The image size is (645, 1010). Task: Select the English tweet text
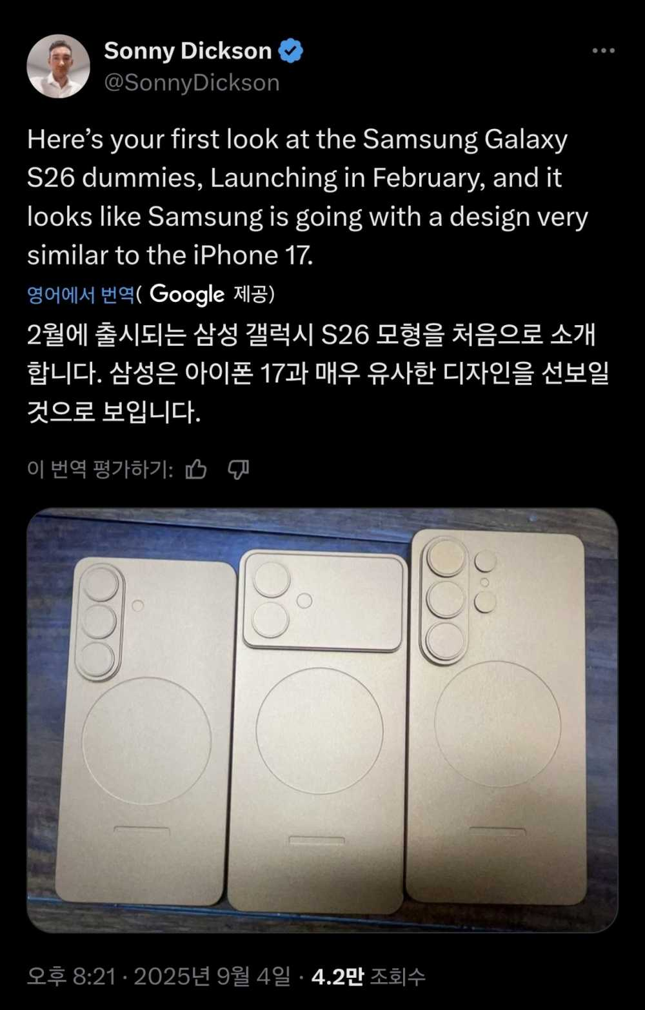click(x=308, y=197)
